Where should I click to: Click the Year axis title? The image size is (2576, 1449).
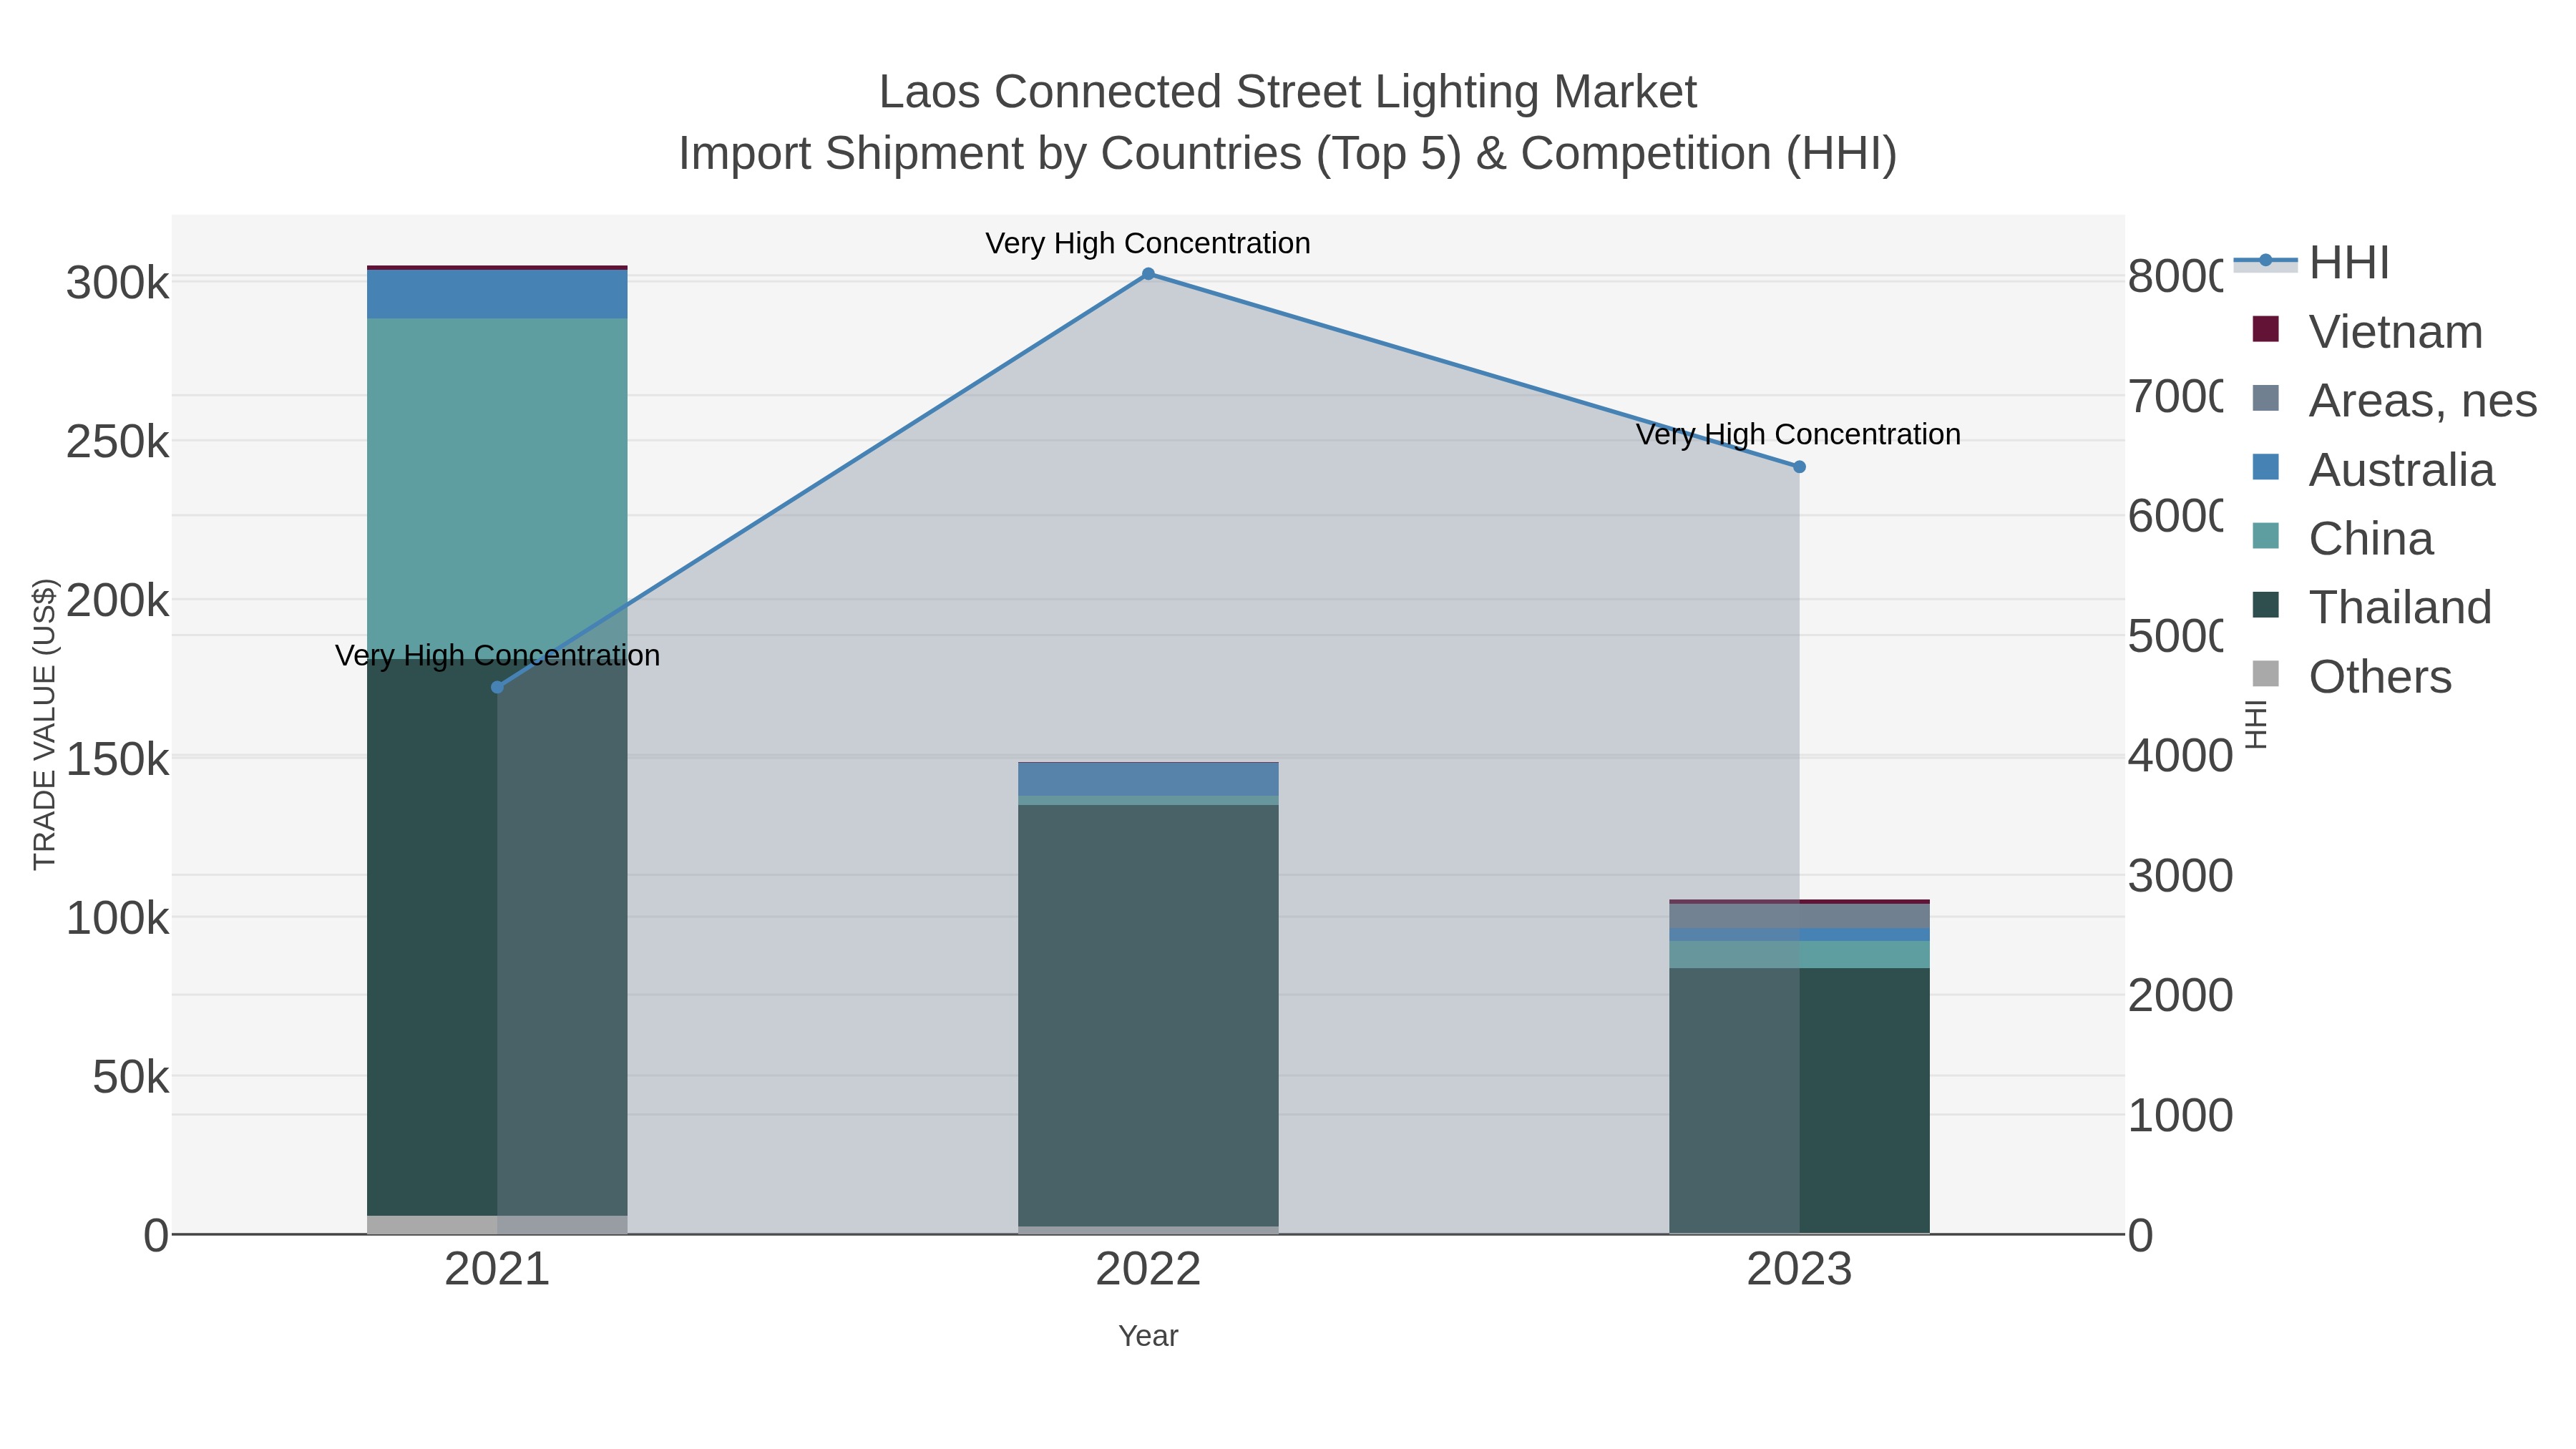(x=1148, y=1336)
